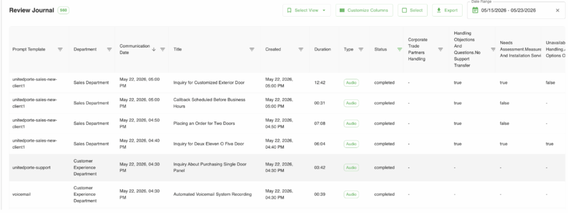The image size is (568, 213).
Task: Open 'Callback Scheduled Before Business Hours' entry
Action: tap(209, 103)
